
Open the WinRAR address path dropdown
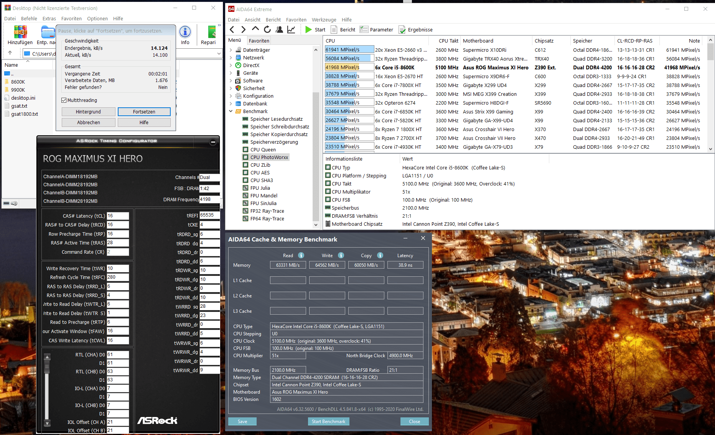pyautogui.click(x=219, y=54)
